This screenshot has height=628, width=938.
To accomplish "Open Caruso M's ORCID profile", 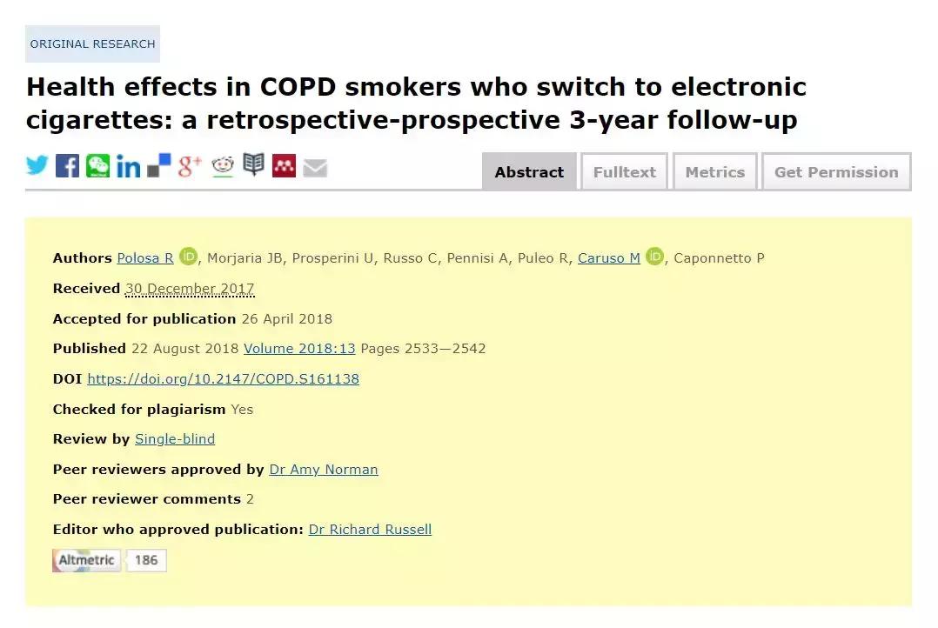I will point(654,257).
